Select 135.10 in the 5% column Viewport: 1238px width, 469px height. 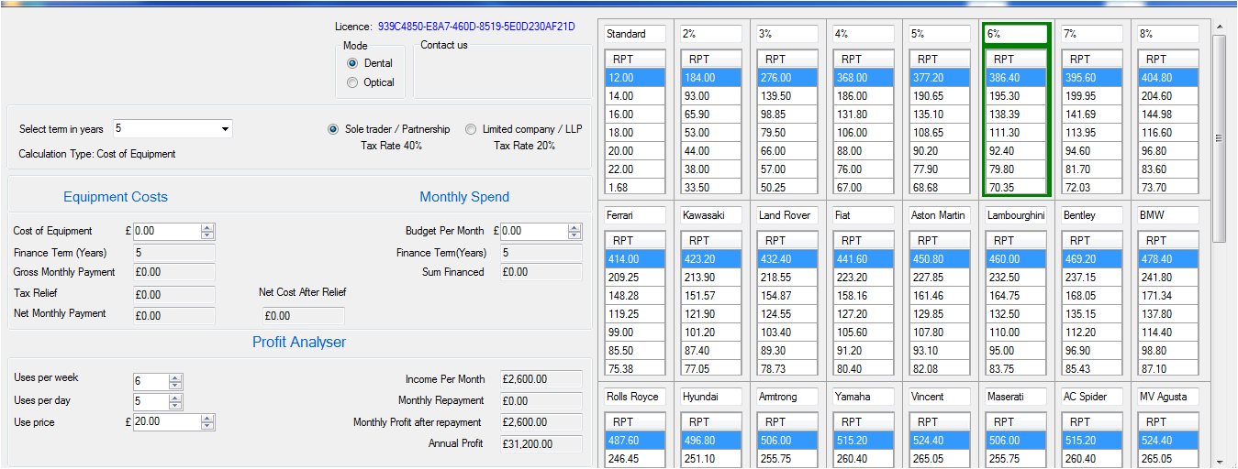pyautogui.click(x=940, y=115)
